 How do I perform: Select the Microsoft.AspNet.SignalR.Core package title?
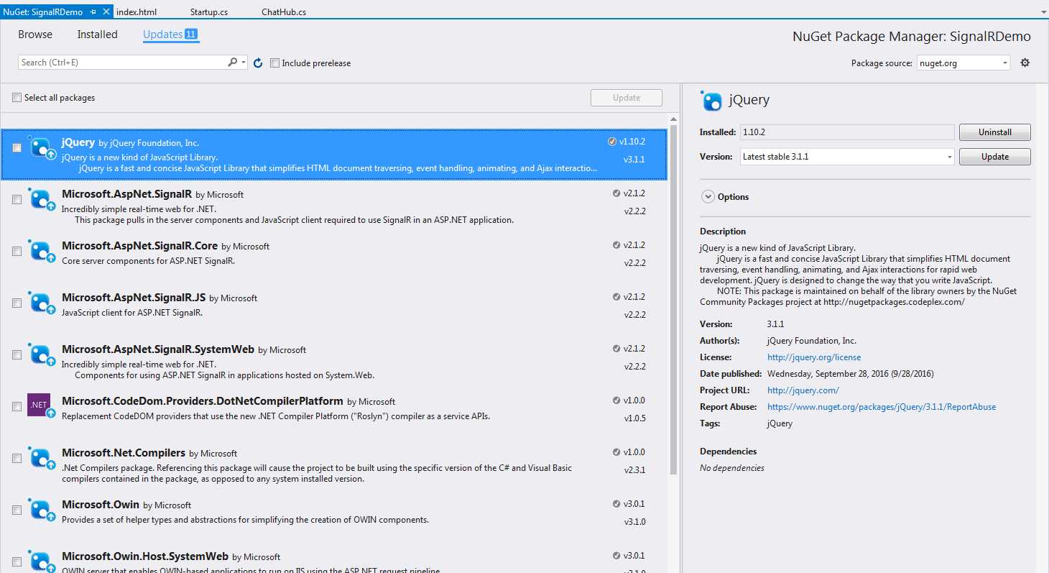[139, 246]
